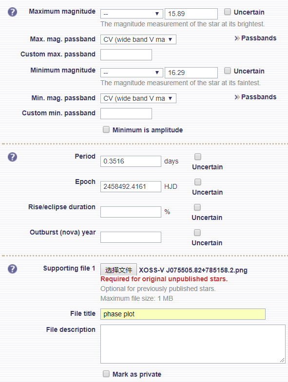
Task: Open Passbands link for max. mag. passband
Action: click(255, 38)
